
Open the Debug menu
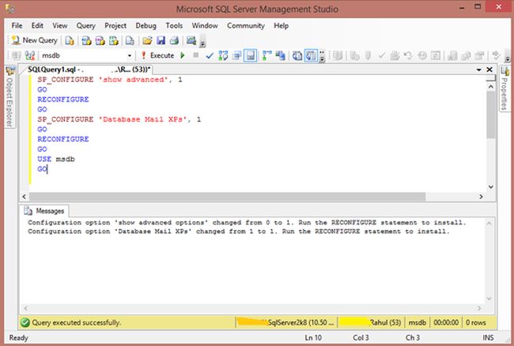click(x=146, y=25)
